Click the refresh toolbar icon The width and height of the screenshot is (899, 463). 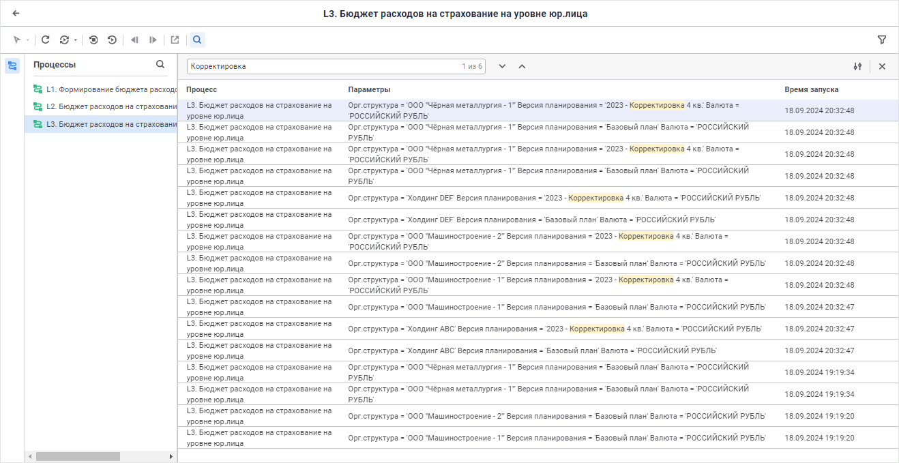coord(46,40)
